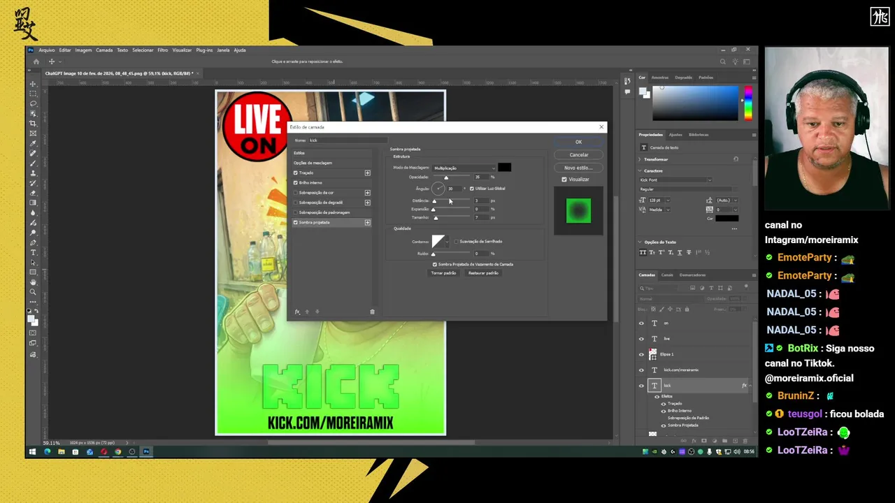Click the Opacidade slider handle

coord(446,178)
